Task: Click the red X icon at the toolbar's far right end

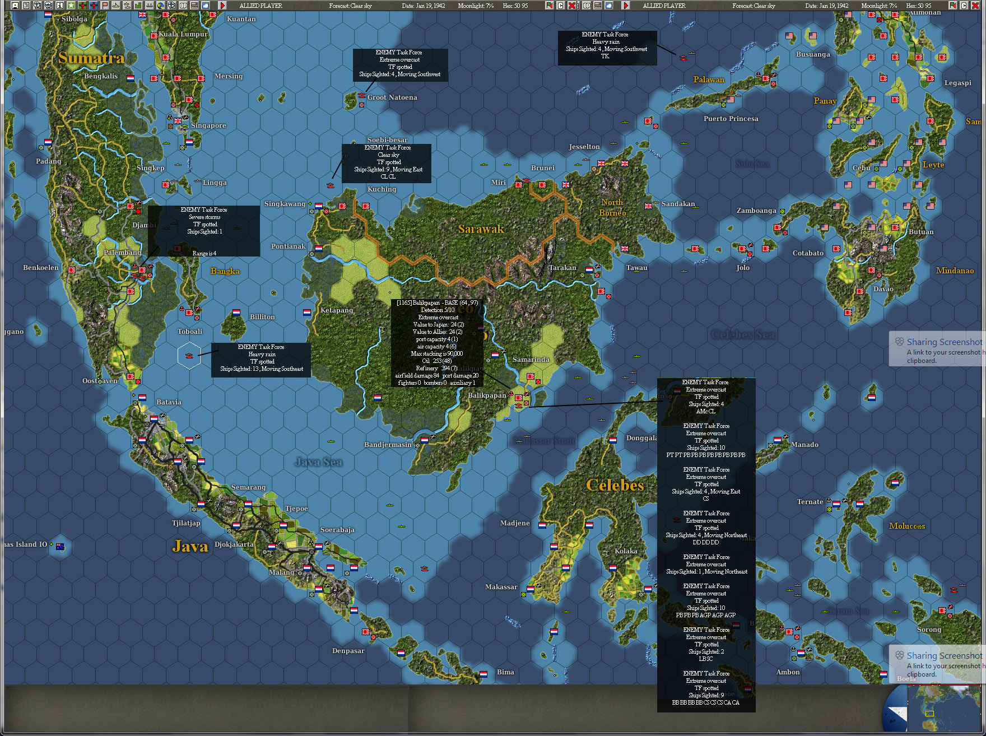Action: tap(975, 5)
